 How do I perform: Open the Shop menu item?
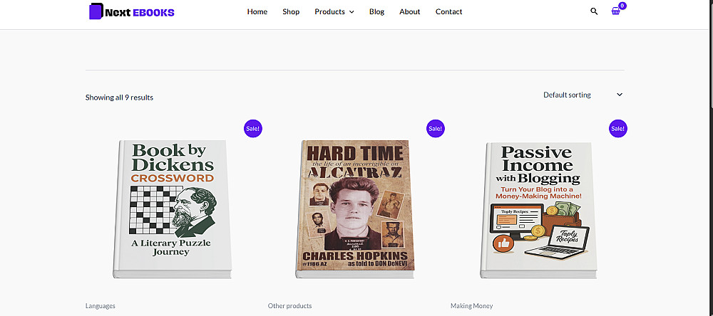[291, 11]
